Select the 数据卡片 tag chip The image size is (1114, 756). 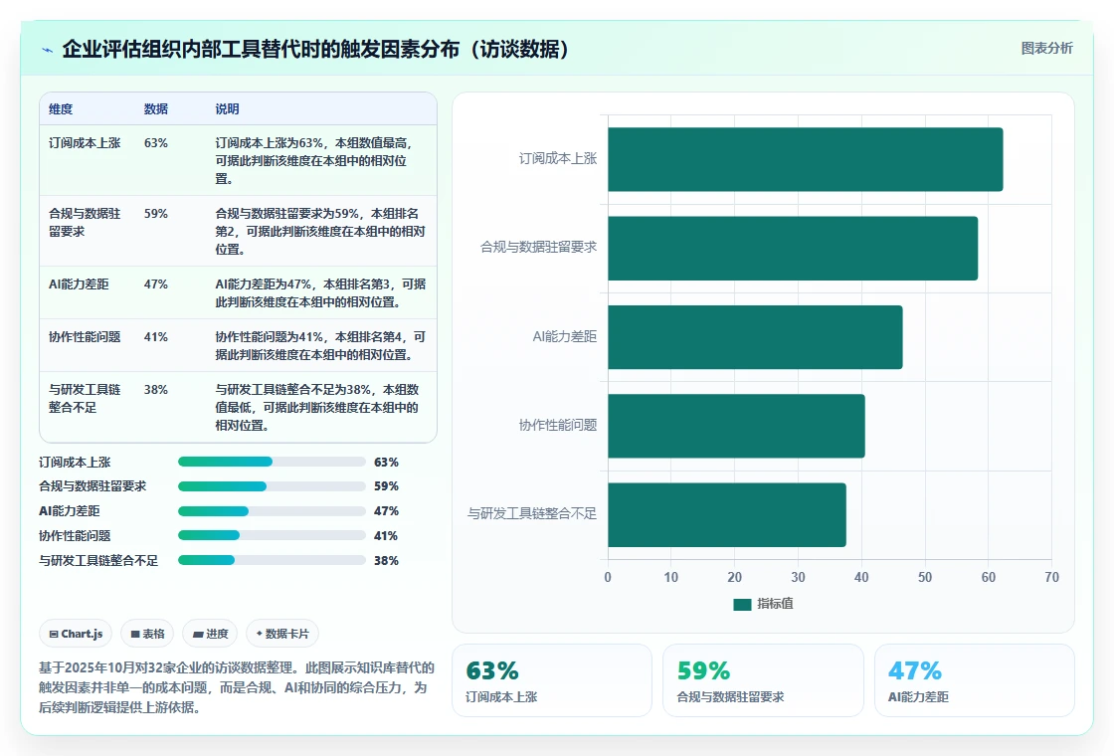click(282, 634)
